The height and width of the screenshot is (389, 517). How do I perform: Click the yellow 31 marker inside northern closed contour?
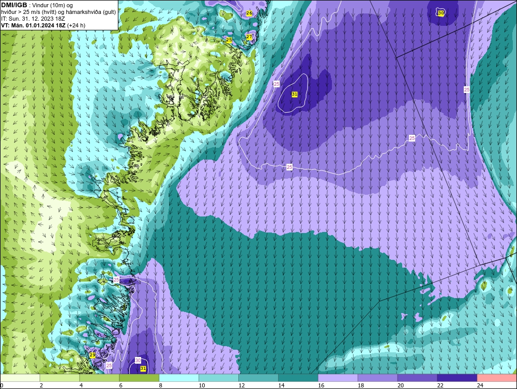(x=295, y=94)
